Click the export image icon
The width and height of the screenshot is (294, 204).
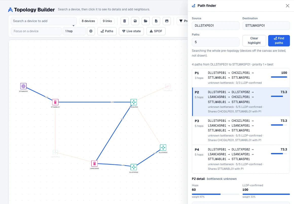[x=167, y=21]
